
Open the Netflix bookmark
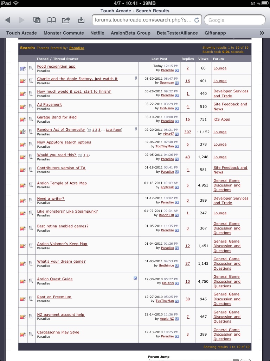pos(97,33)
